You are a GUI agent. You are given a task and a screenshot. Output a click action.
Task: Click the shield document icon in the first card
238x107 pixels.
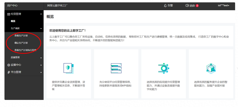click(x=68, y=68)
